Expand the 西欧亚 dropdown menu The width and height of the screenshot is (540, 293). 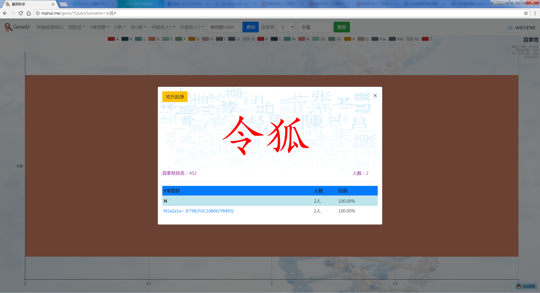tap(76, 27)
